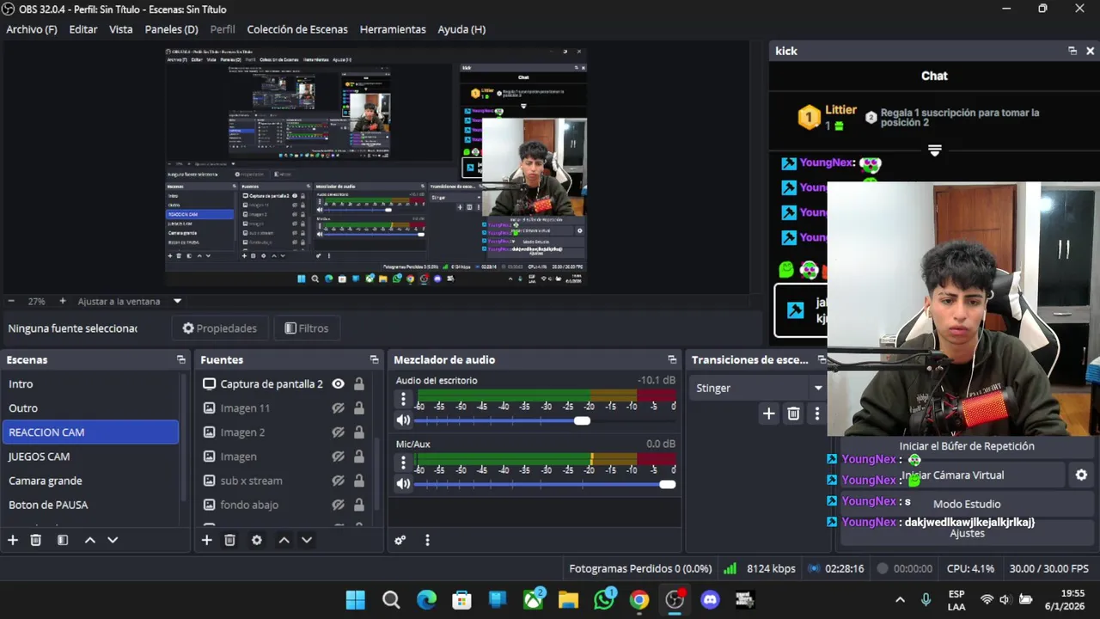Open transition properties dots menu
This screenshot has width=1100, height=619.
816,414
